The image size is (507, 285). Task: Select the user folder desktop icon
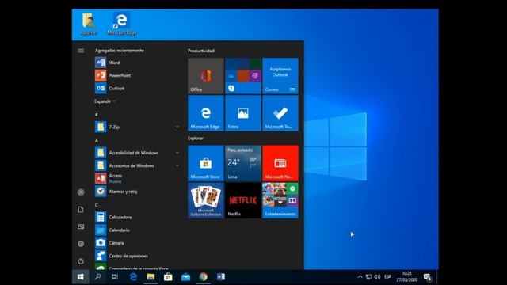pyautogui.click(x=89, y=24)
